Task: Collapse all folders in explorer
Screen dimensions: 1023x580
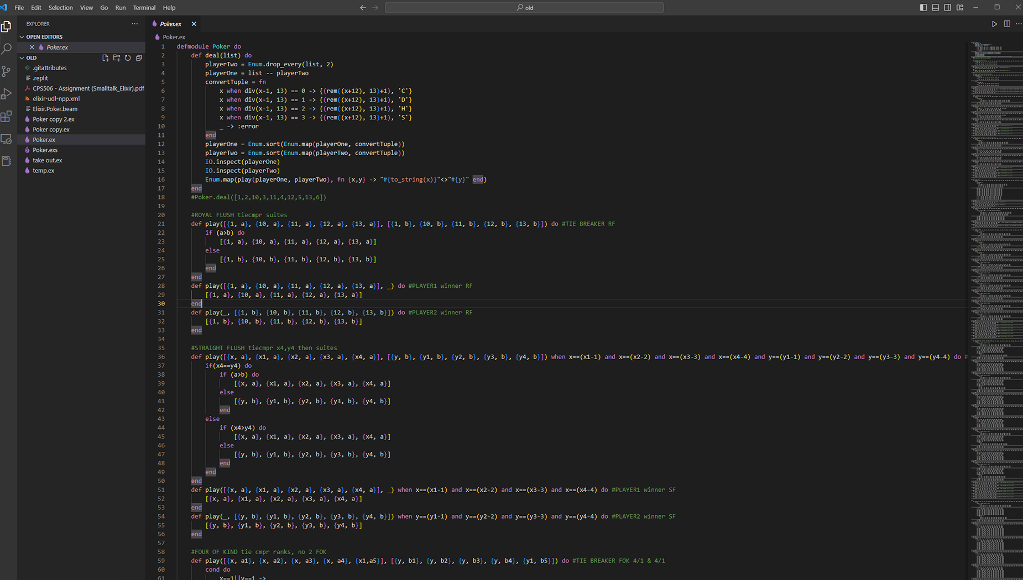Action: (x=139, y=58)
